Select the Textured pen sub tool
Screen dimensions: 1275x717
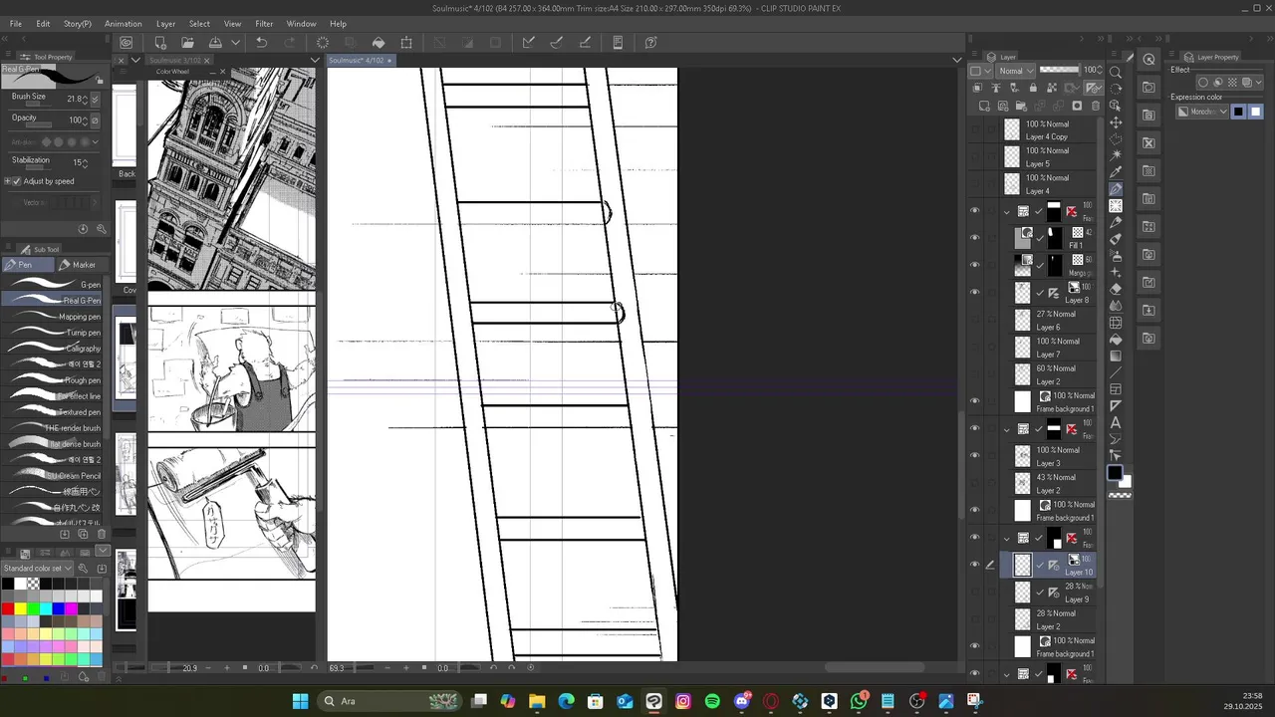click(52, 412)
